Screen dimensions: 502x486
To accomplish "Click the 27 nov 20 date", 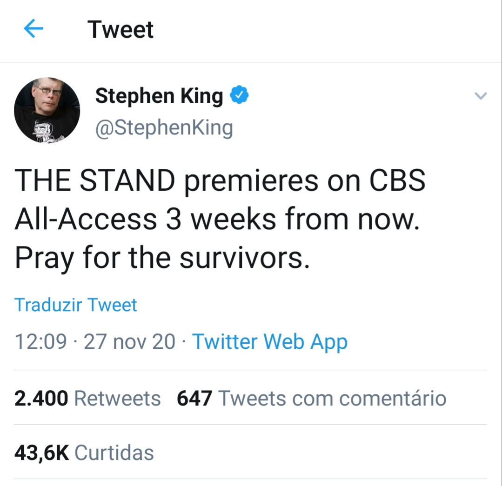I will point(129,342).
